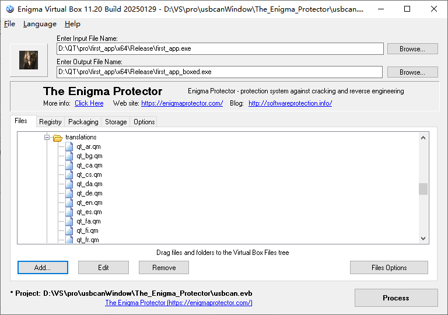Click the file tree scroll-up arrow

(x=423, y=138)
